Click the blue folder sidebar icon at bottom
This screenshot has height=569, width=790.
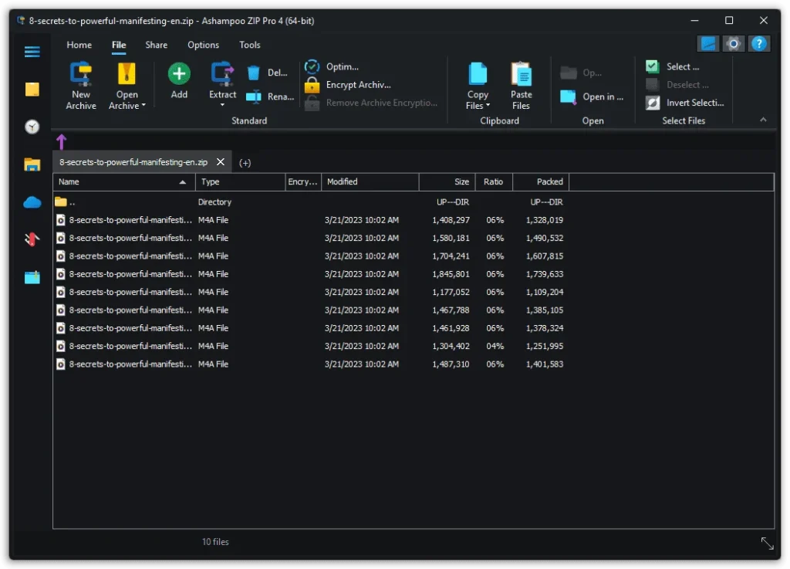(x=32, y=277)
